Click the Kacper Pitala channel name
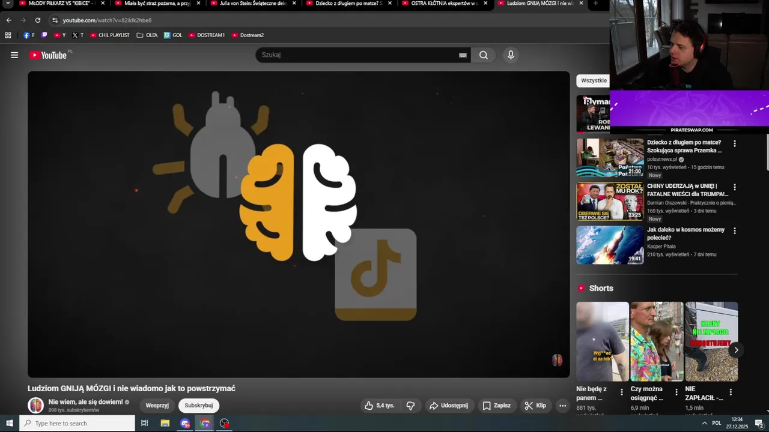Image resolution: width=769 pixels, height=432 pixels. click(x=661, y=247)
